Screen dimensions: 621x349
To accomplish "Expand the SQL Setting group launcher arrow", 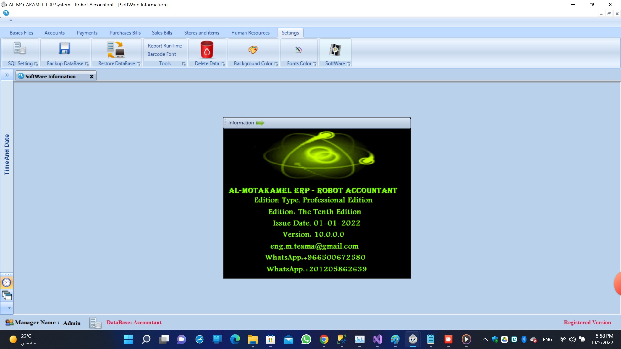I will (36, 64).
